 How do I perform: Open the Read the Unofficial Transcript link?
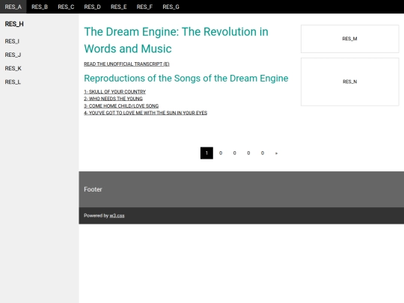(x=126, y=64)
